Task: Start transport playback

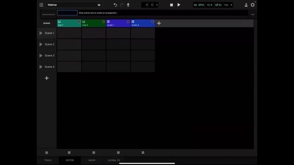Action: [179, 5]
